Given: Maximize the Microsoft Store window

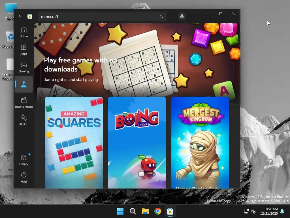Looking at the screenshot, I should (x=220, y=14).
